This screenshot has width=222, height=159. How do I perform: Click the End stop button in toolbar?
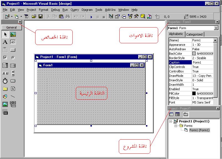click(104, 17)
